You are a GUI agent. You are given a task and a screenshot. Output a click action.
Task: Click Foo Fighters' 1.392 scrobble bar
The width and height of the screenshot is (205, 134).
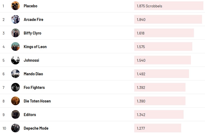160,88
